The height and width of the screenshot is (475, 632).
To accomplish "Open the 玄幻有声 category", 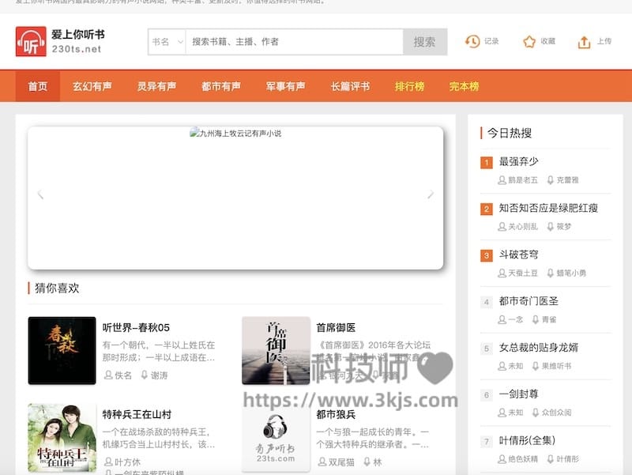I will coord(92,86).
